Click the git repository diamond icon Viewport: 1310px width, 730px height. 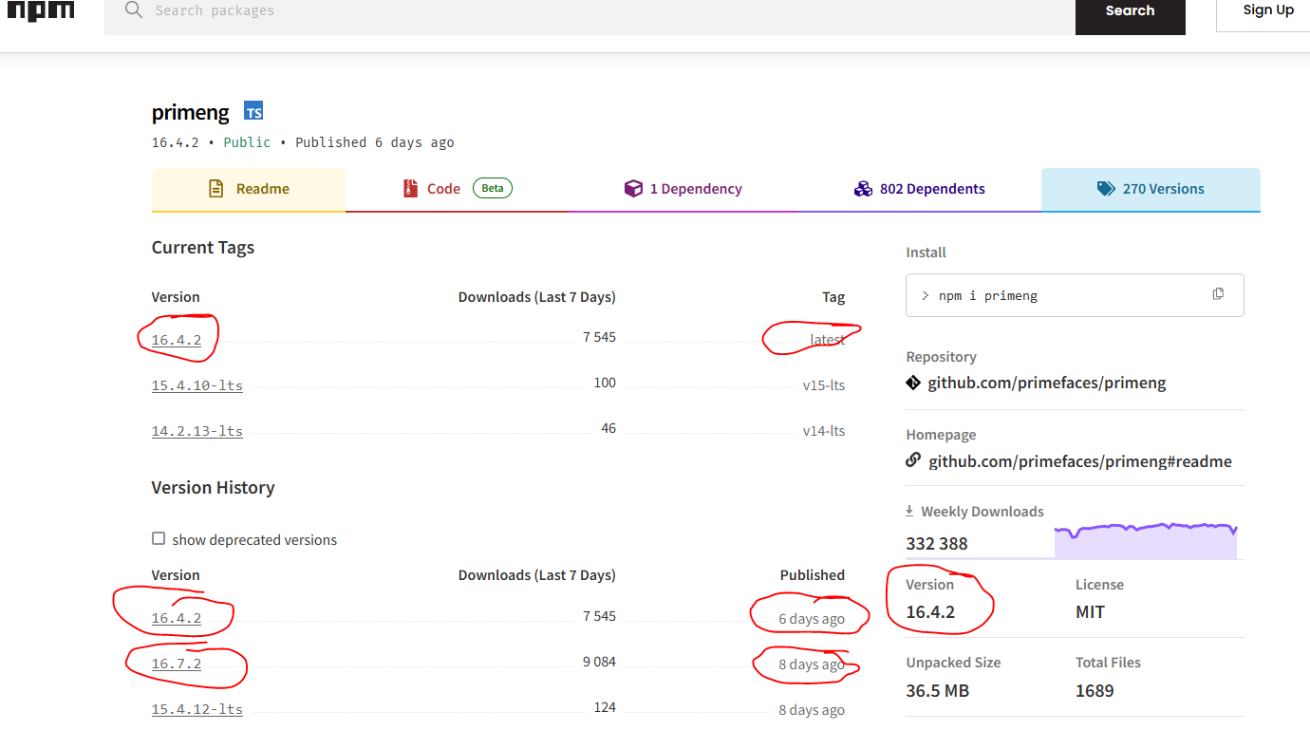(x=913, y=384)
